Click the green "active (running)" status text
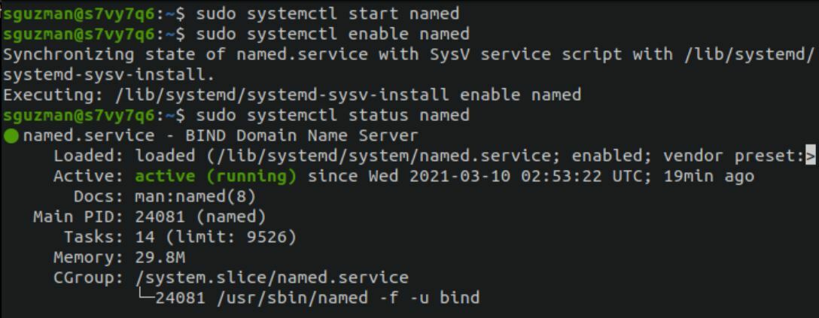This screenshot has width=819, height=318. coord(217,177)
